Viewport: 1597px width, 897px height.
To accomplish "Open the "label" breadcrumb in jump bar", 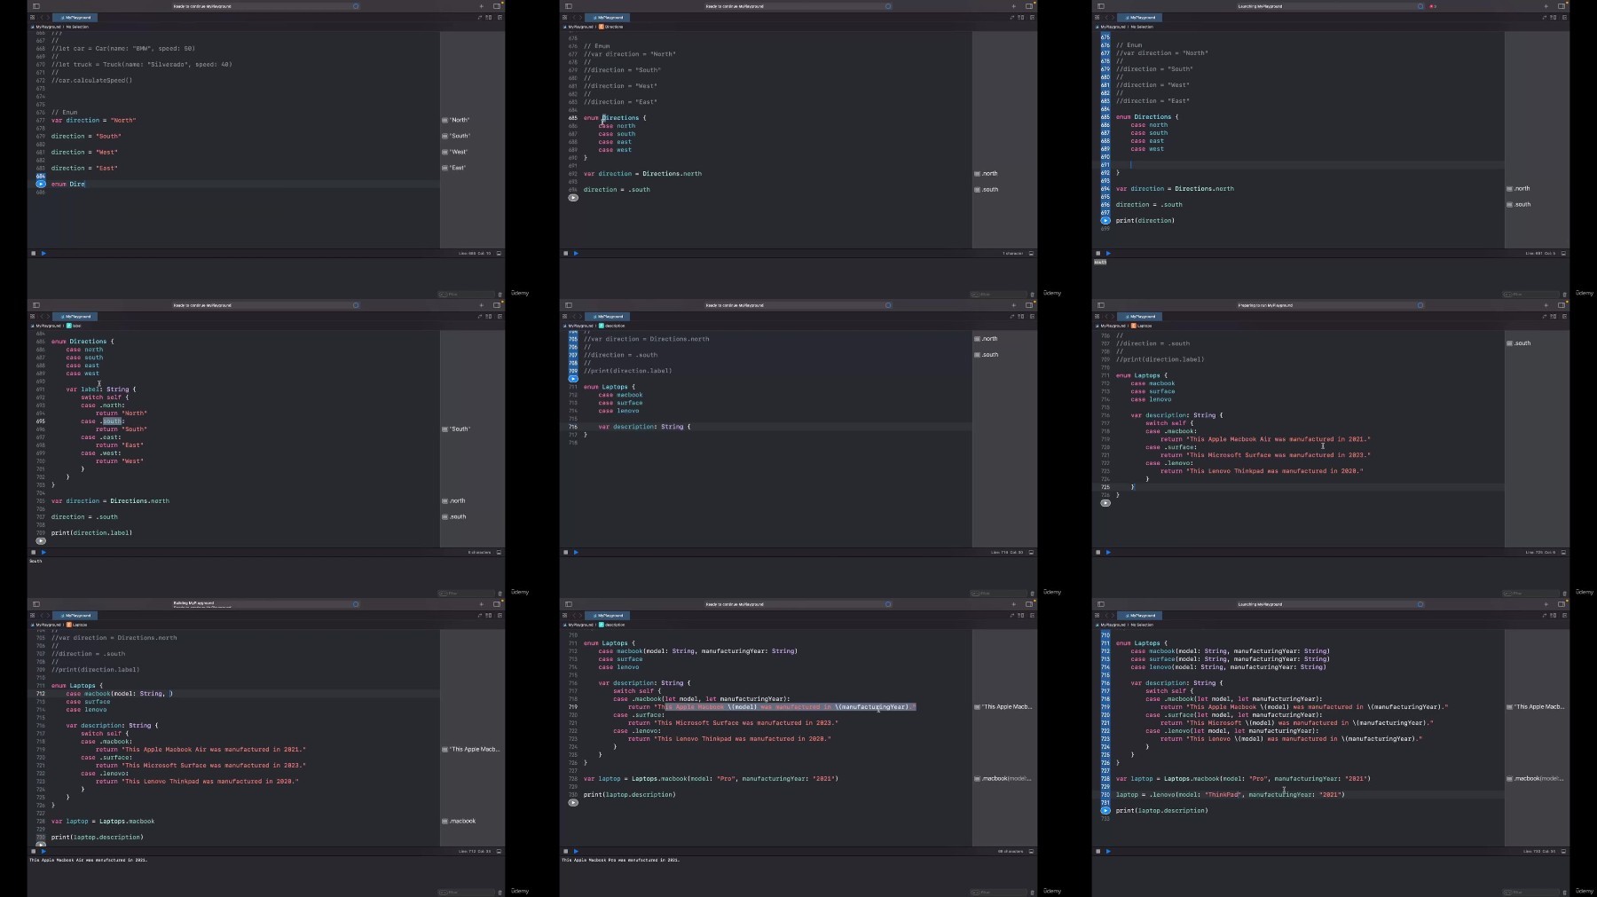I will tap(74, 326).
